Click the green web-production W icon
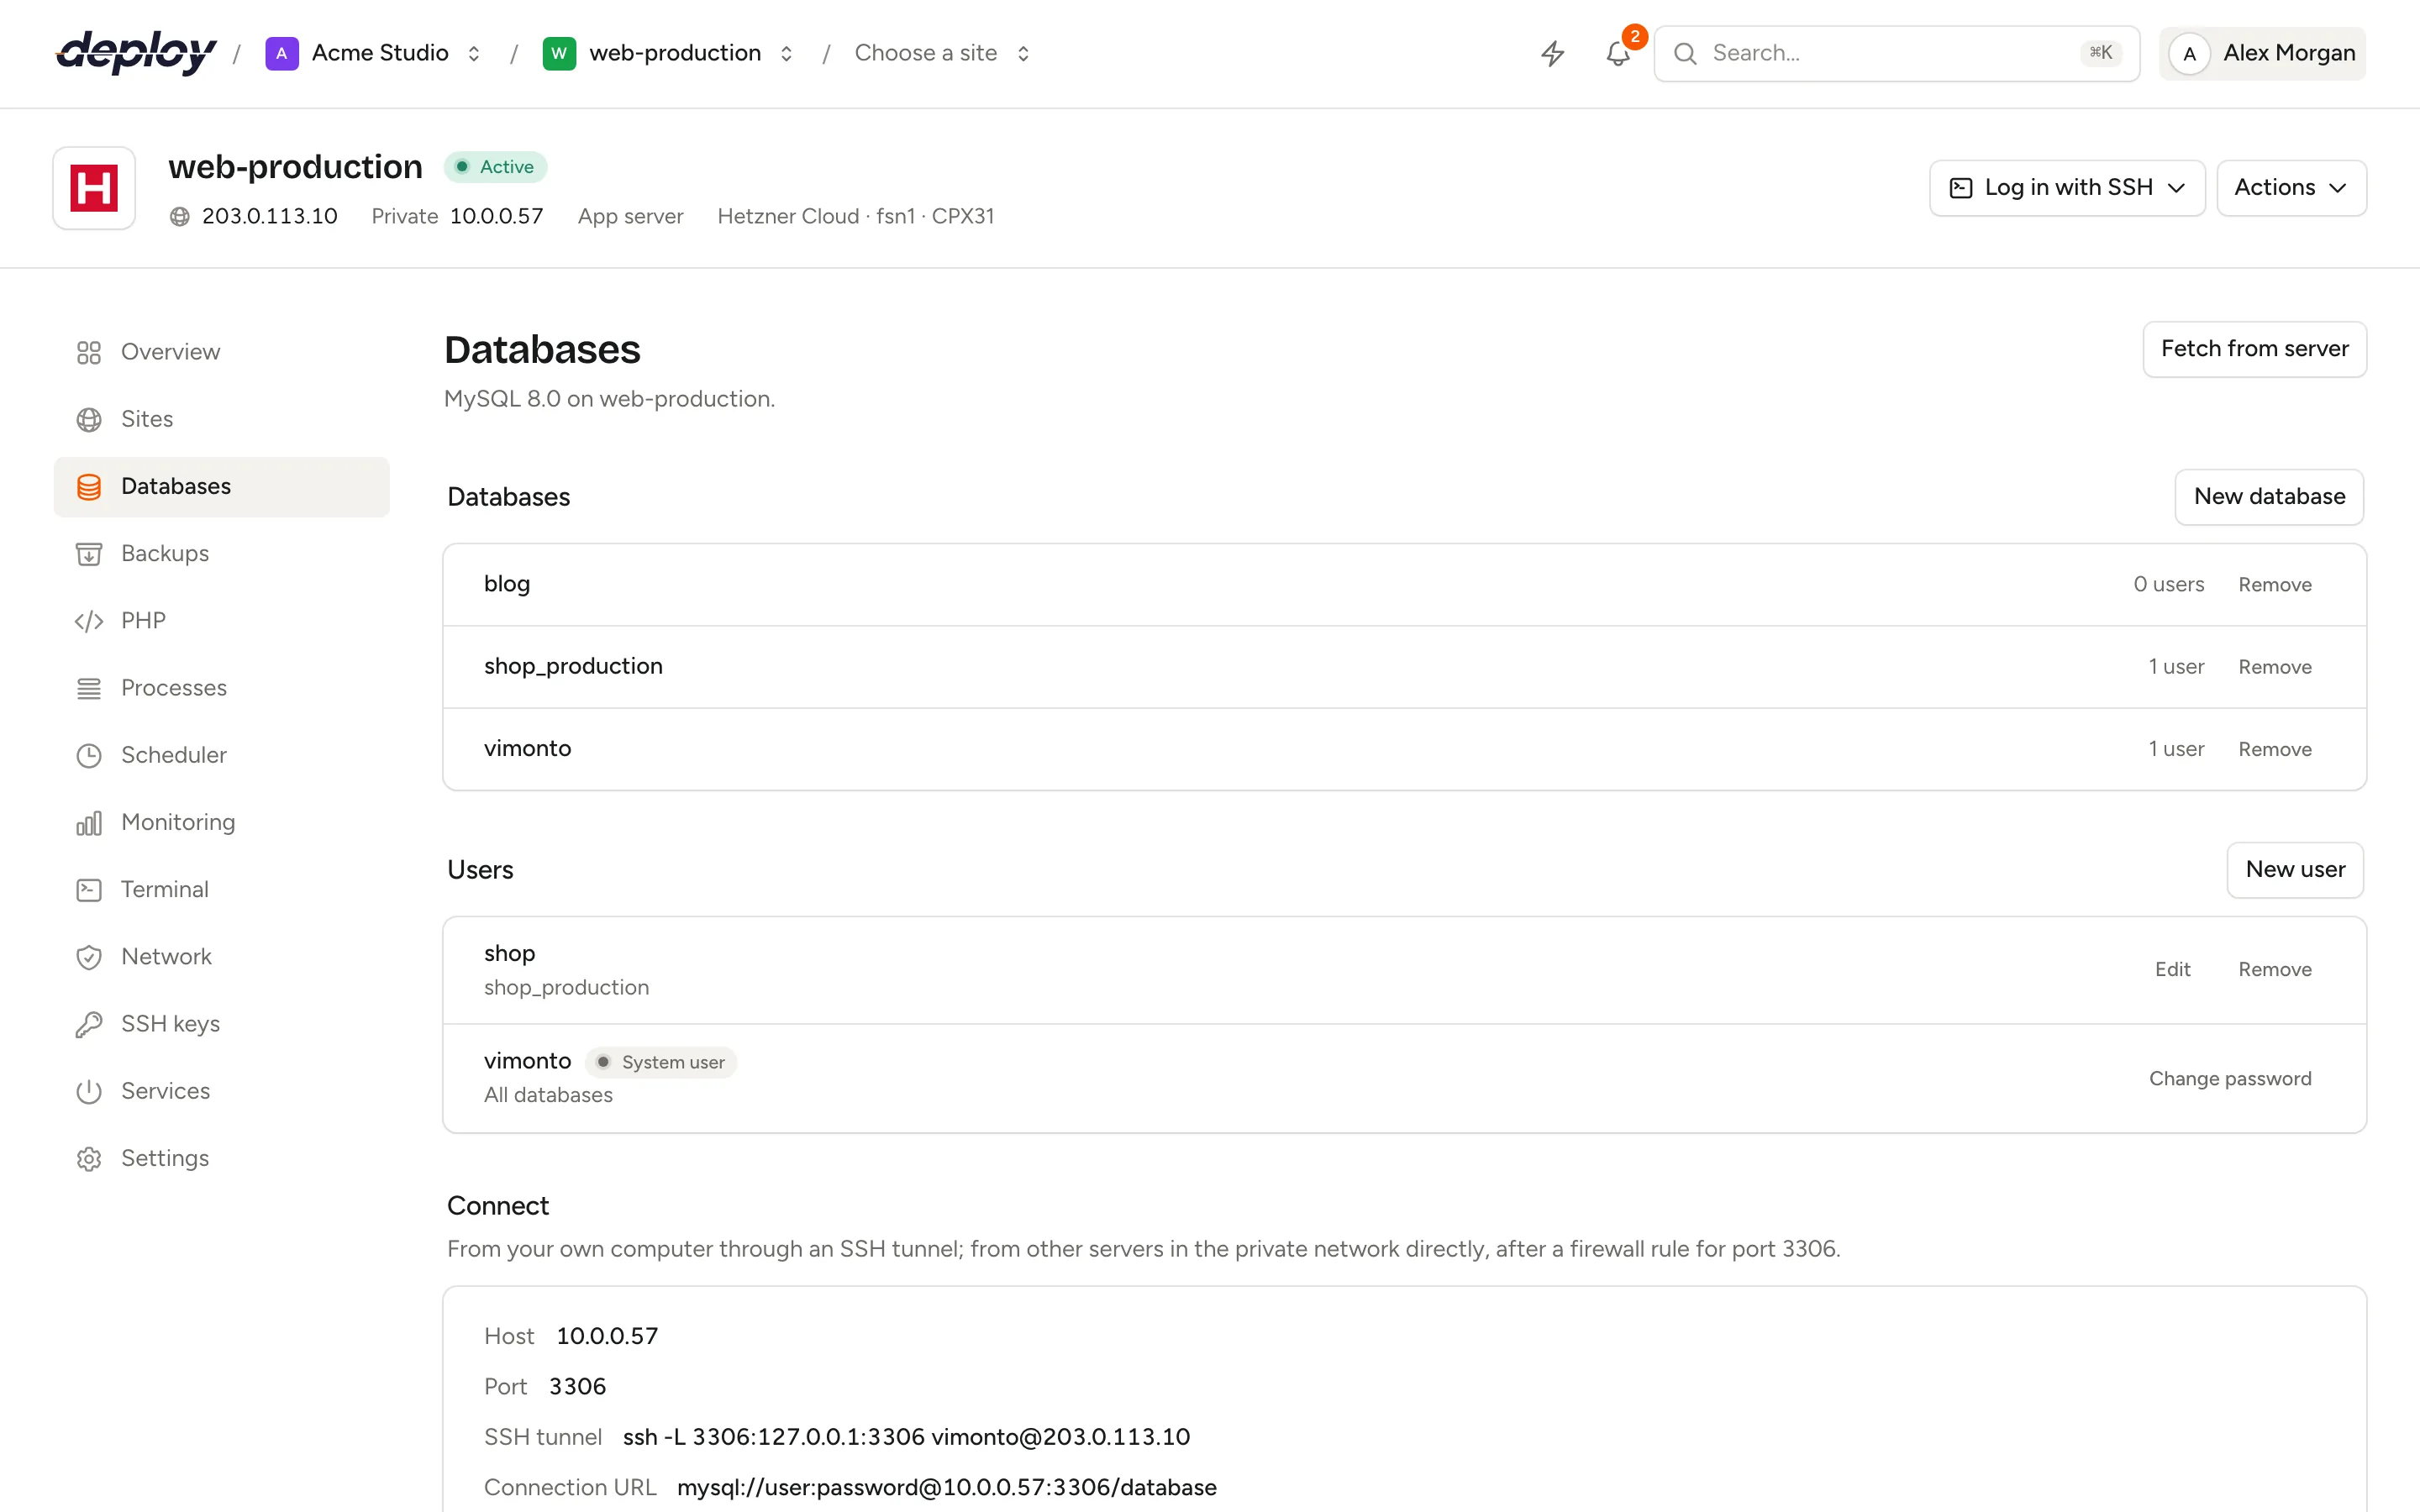Screen dimensions: 2420x1512 tap(559, 53)
